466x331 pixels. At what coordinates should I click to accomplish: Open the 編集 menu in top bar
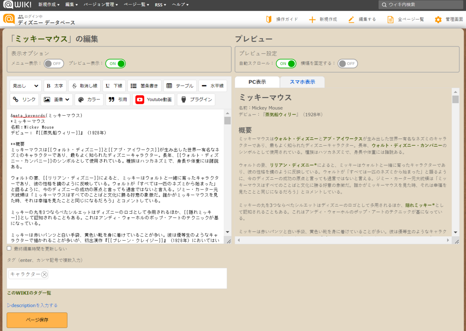click(71, 5)
